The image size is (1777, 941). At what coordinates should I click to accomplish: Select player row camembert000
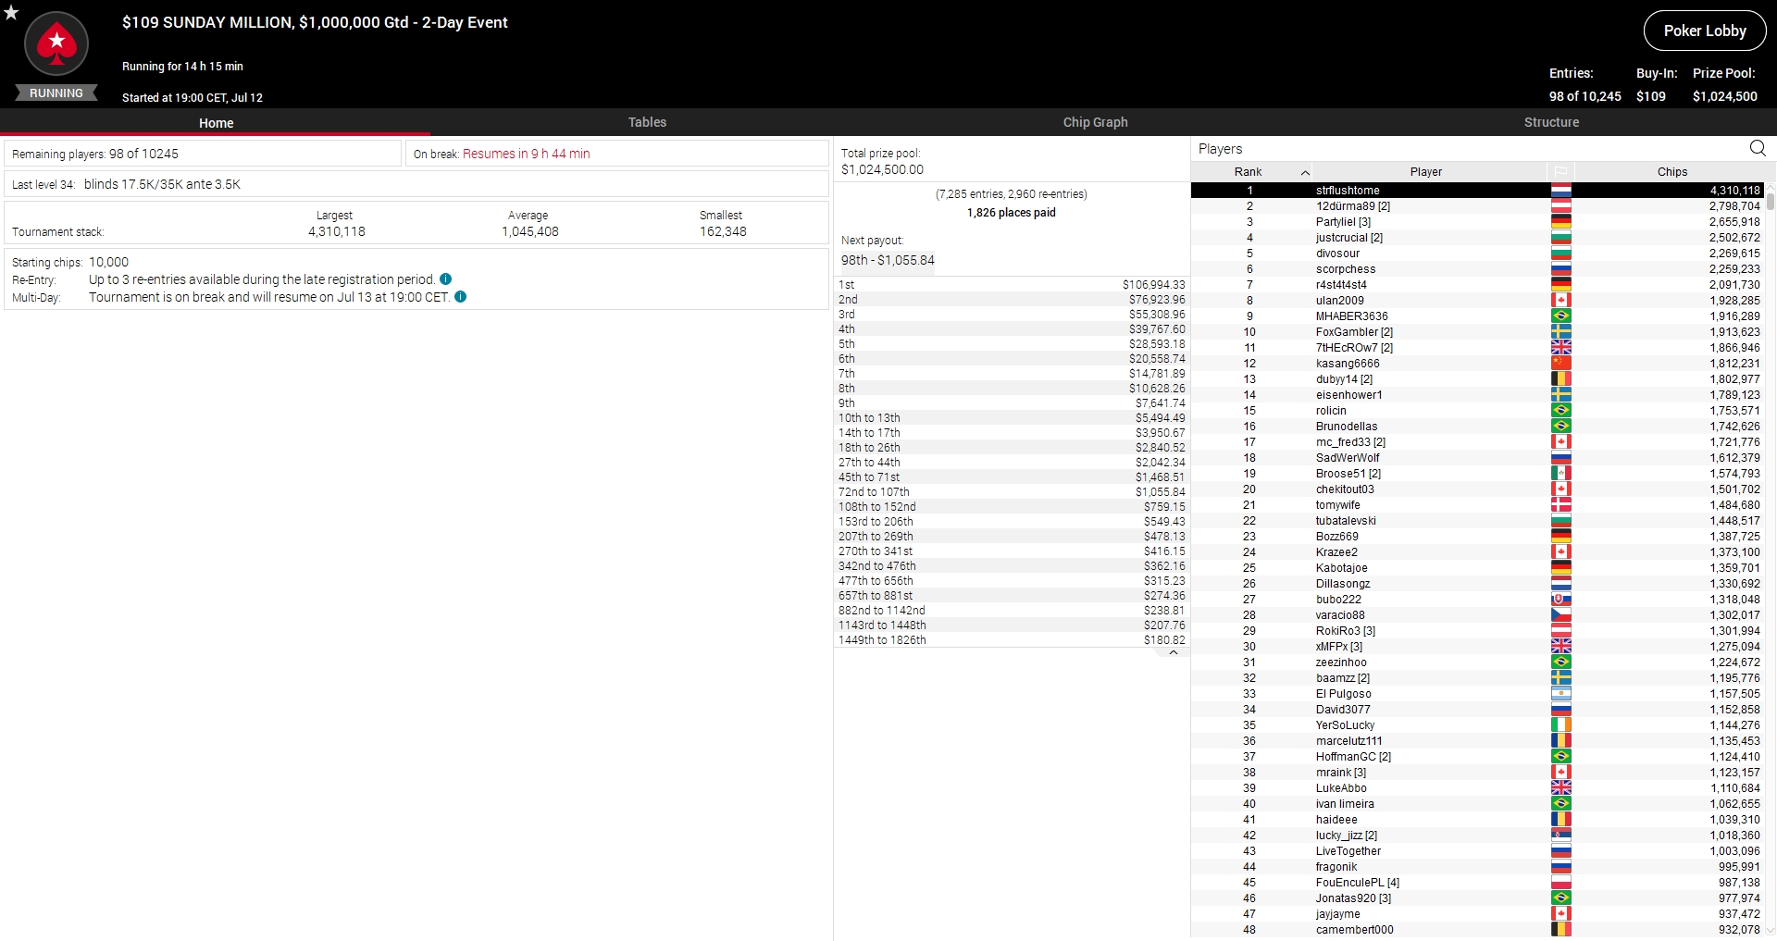point(1478,929)
